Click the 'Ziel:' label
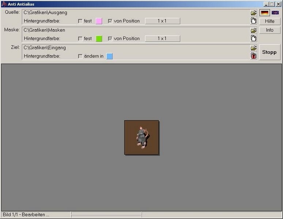The width and height of the screenshot is (283, 219). [15, 47]
